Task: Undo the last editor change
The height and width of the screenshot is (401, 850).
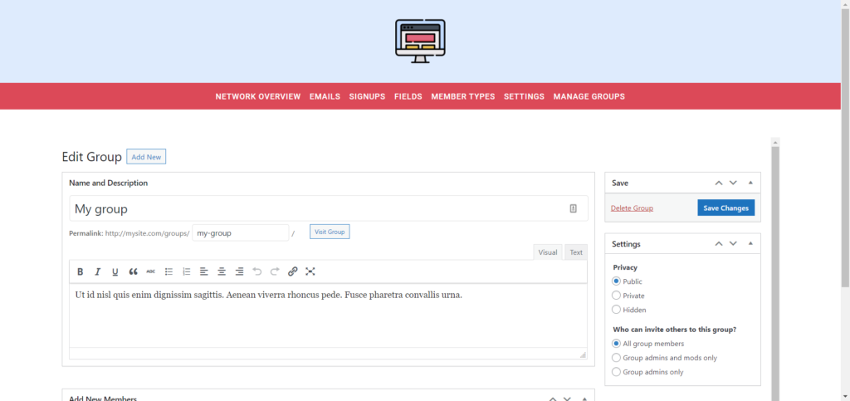Action: pyautogui.click(x=257, y=271)
